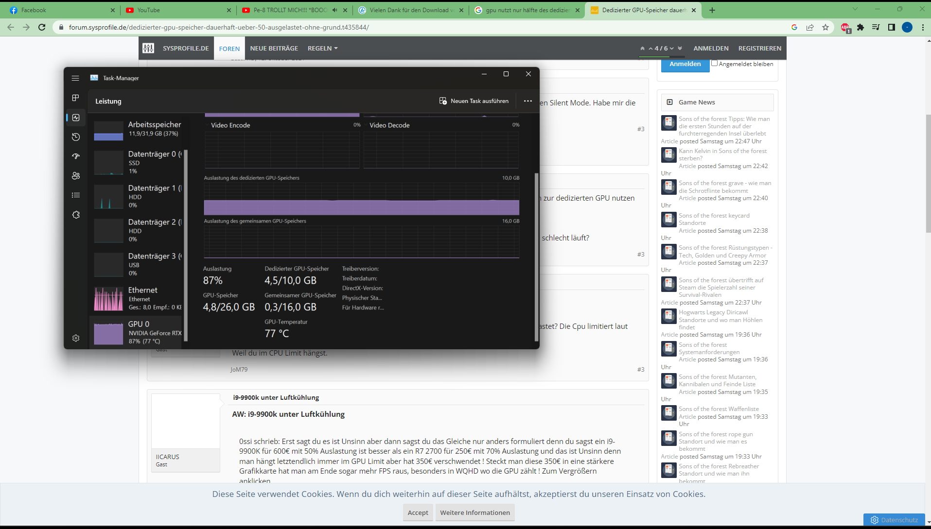Switch to YouTube browser tab
This screenshot has width=931, height=529.
pyautogui.click(x=177, y=10)
